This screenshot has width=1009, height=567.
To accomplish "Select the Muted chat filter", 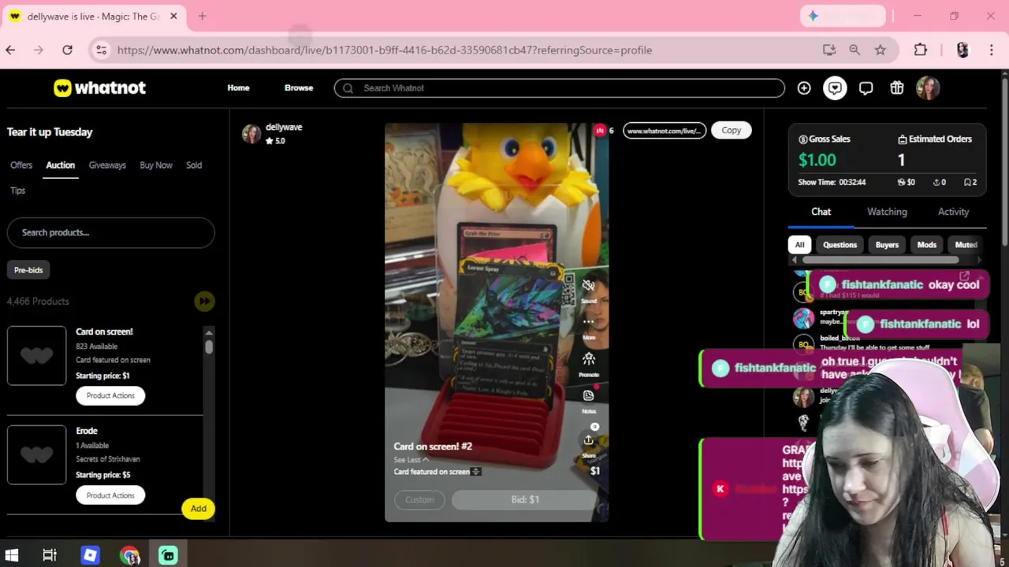I will [966, 245].
